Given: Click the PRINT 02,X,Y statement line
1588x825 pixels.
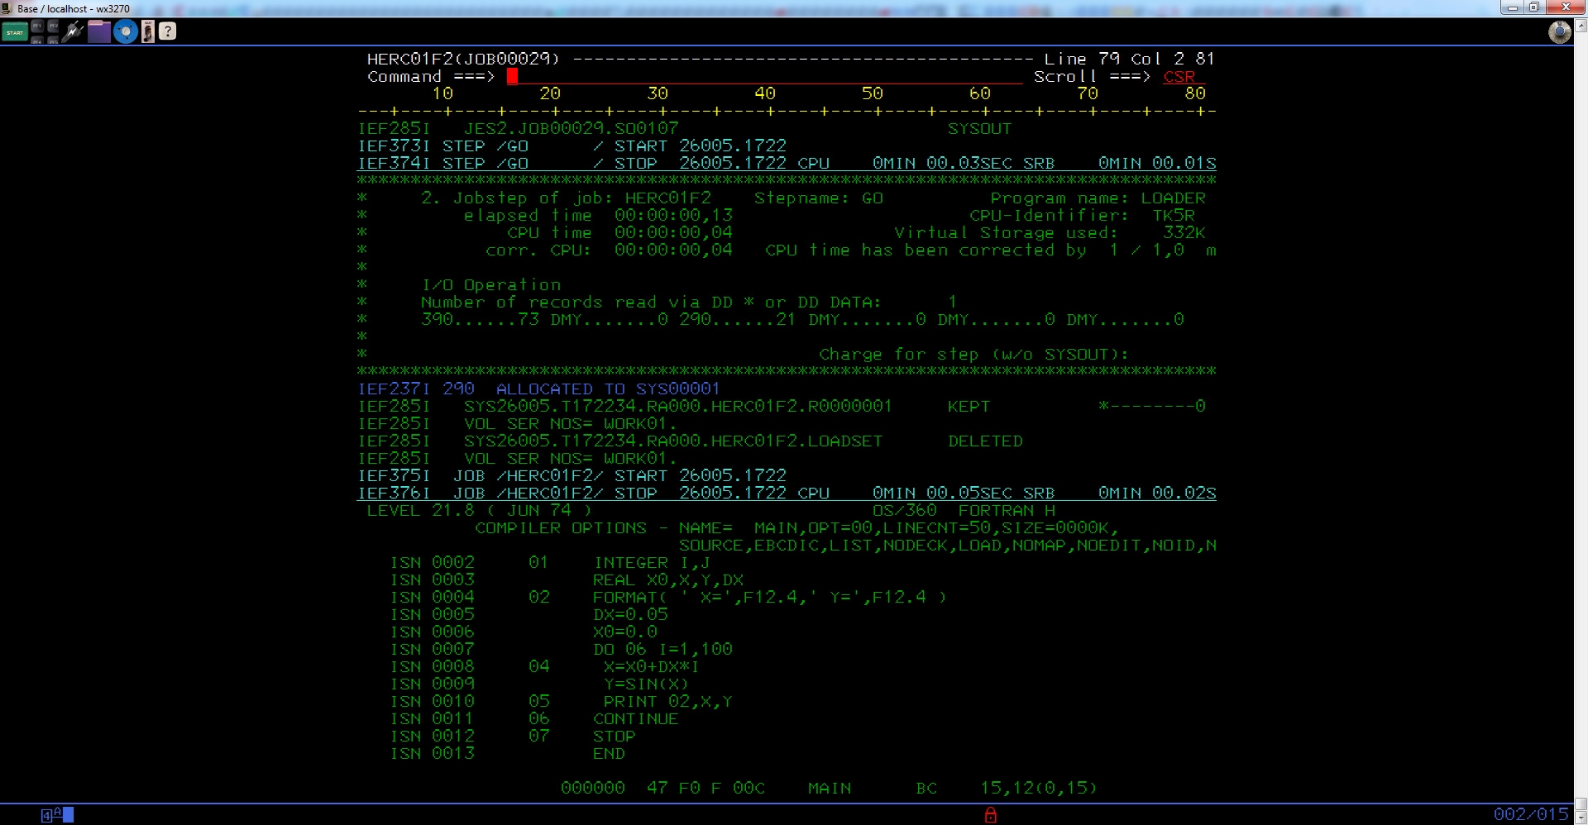Looking at the screenshot, I should pos(667,701).
